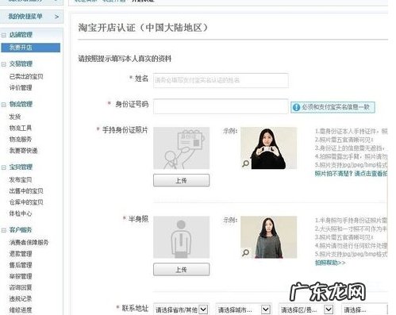396x315 pixels.
Task: Open 体检中心 in the sidebar
Action: tap(21, 213)
